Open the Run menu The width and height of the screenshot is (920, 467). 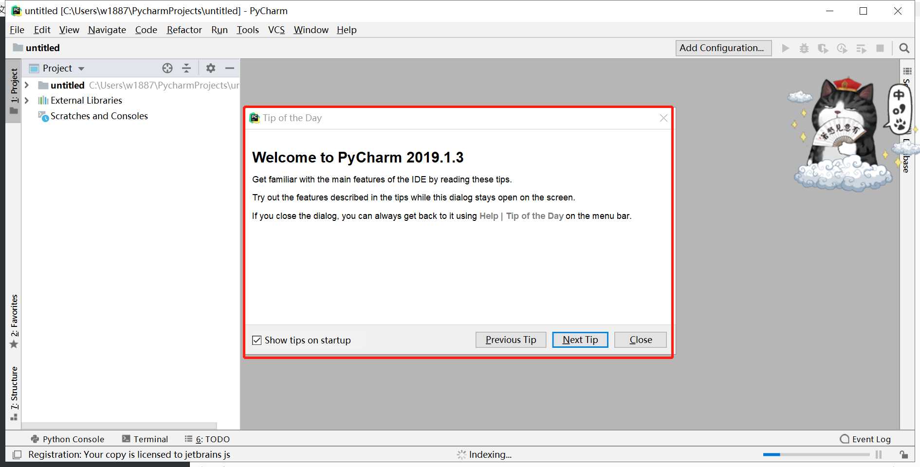click(x=220, y=30)
